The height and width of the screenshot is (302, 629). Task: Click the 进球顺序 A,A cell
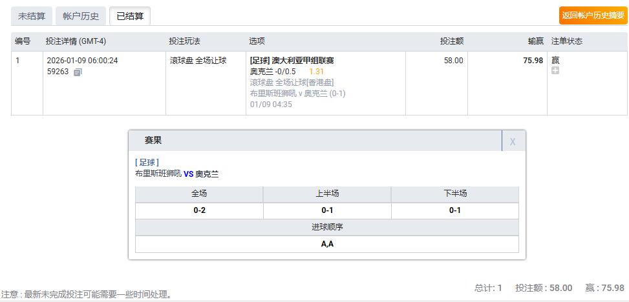click(327, 244)
